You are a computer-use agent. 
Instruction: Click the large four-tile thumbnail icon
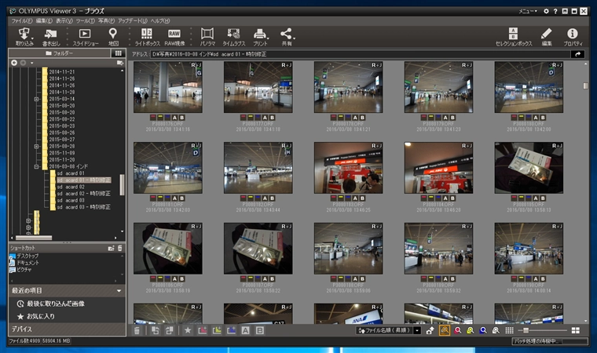point(575,330)
